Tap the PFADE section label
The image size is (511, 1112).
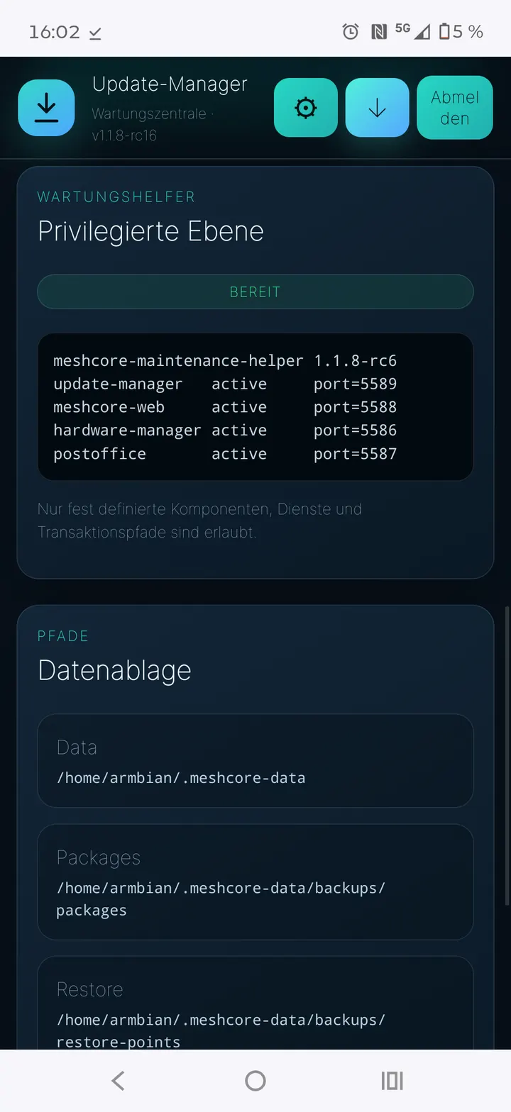point(63,636)
